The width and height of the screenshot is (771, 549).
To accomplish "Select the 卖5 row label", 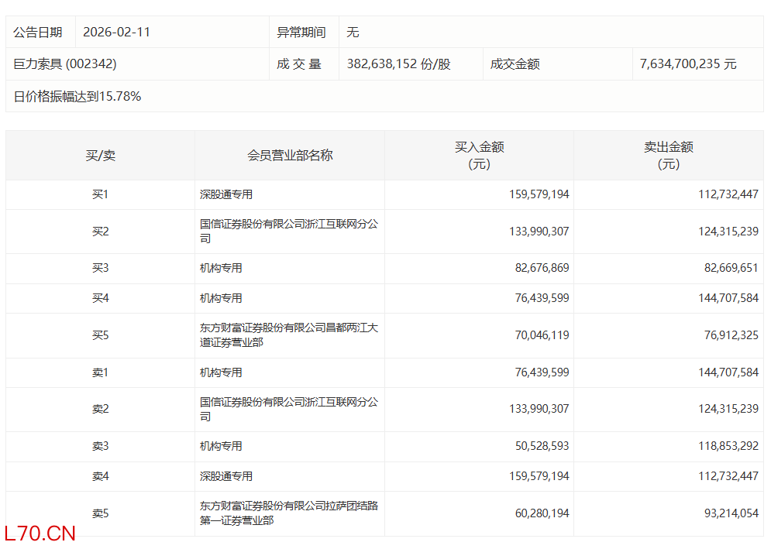I will point(100,513).
